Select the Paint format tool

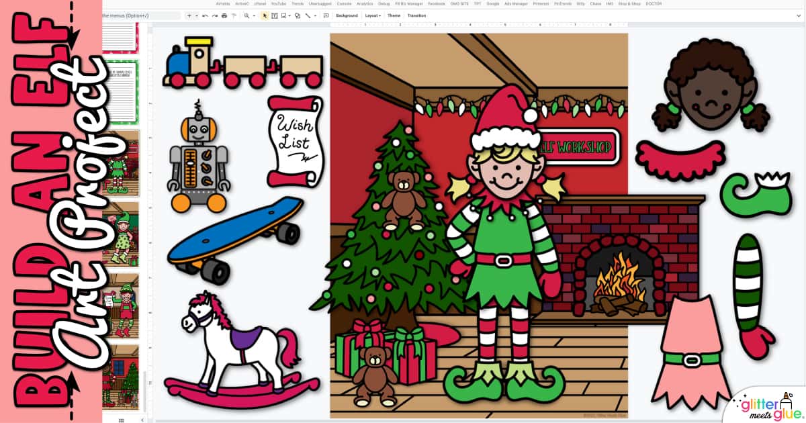point(234,15)
